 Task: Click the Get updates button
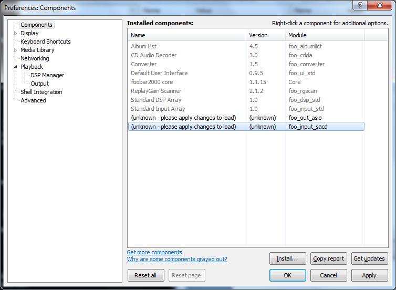click(x=370, y=258)
